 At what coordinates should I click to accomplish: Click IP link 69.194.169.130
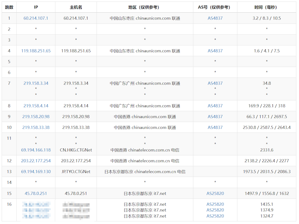[36, 172]
